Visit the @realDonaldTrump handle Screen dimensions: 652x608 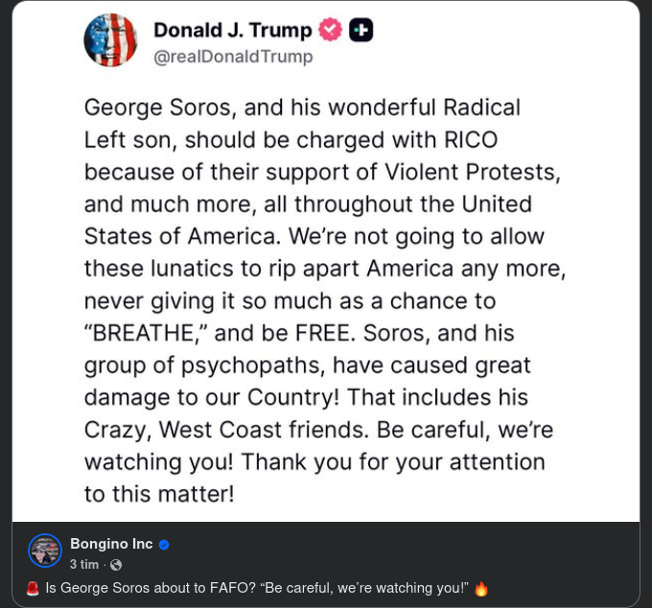tap(233, 57)
